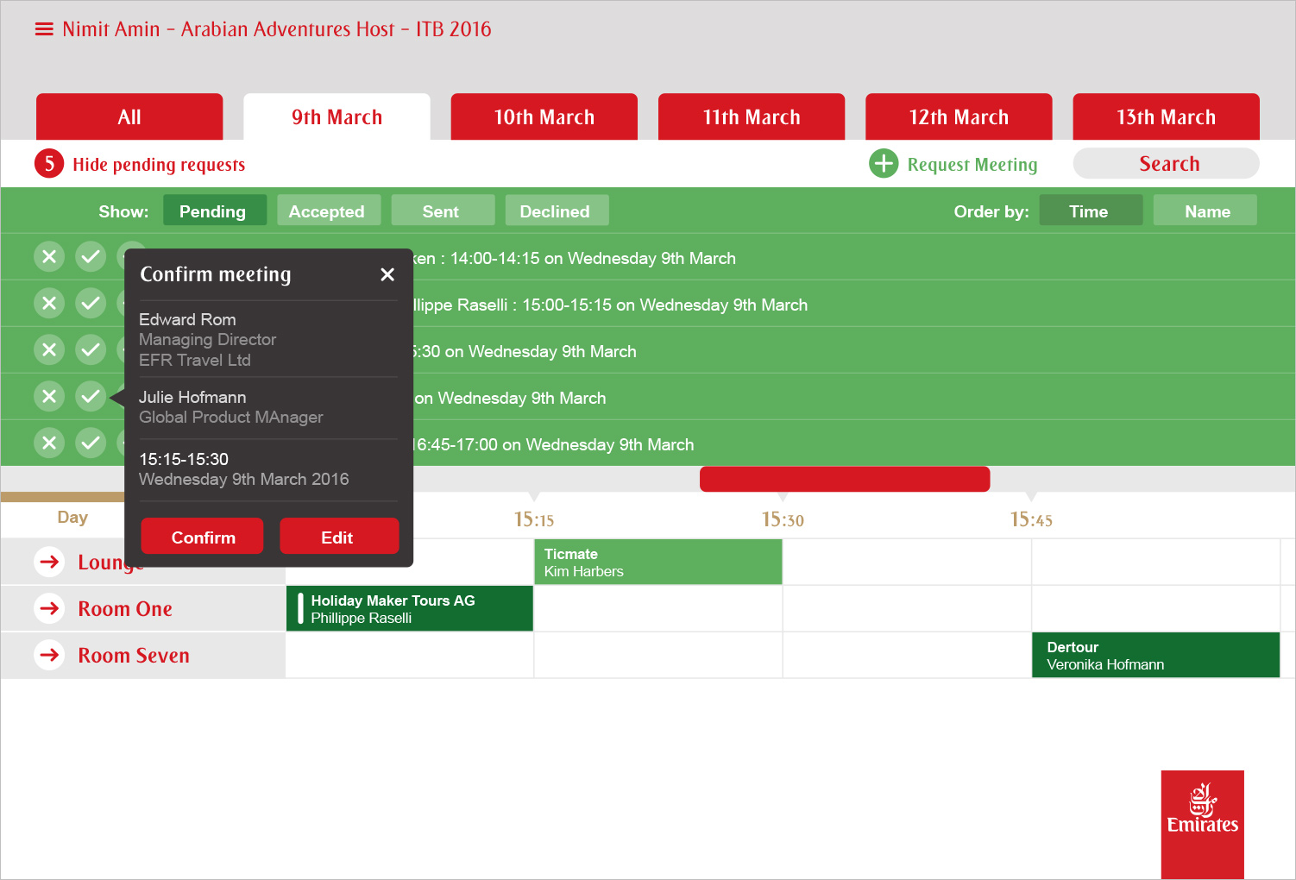Toggle the Declined filter

click(557, 211)
